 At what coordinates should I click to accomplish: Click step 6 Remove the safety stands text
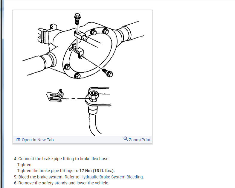(62, 183)
